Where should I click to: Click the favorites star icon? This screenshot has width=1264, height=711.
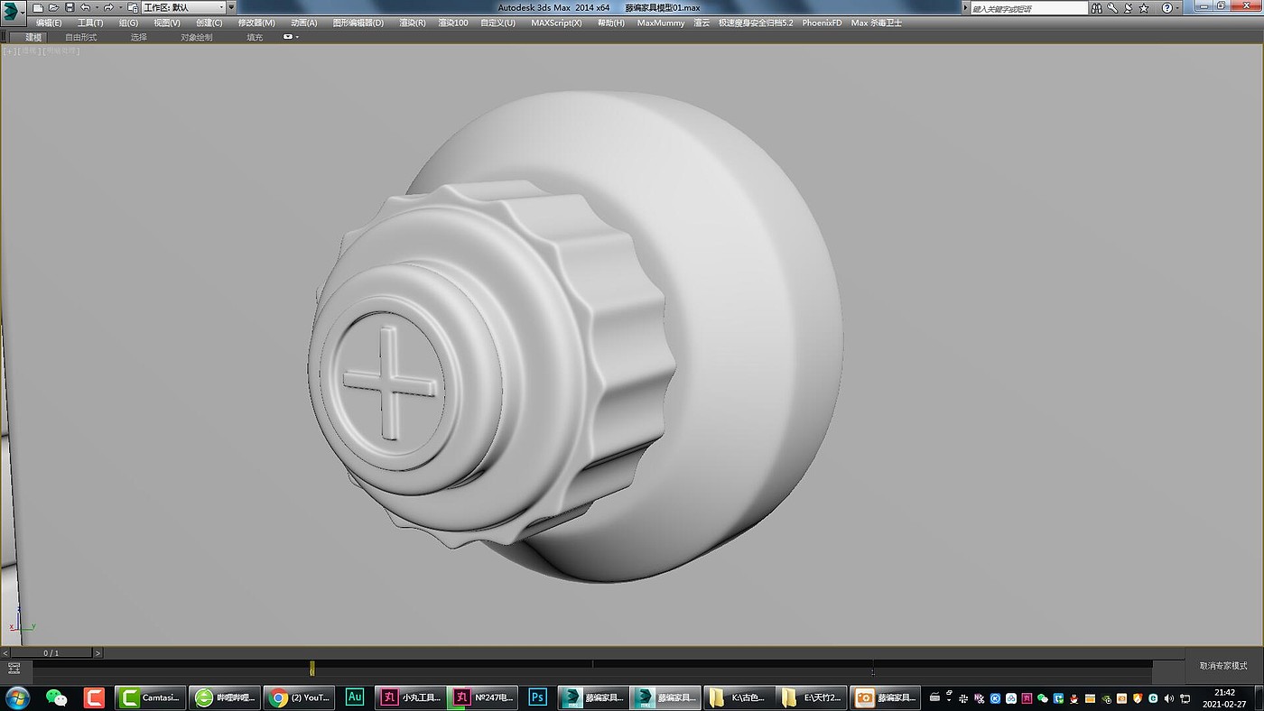click(x=1144, y=7)
